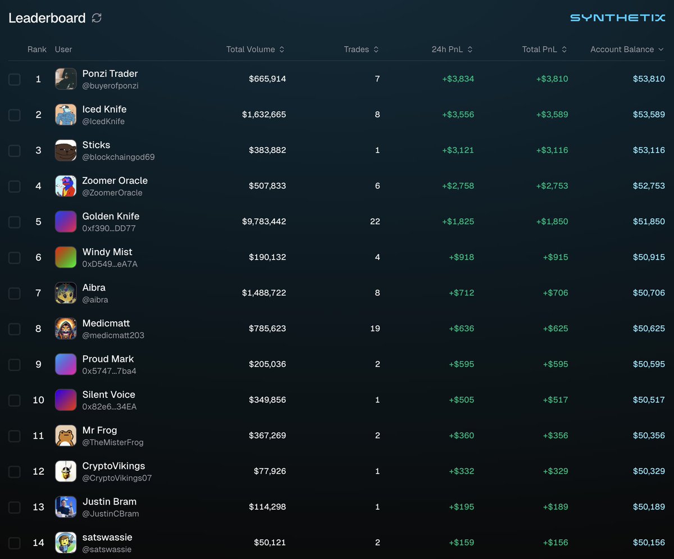674x559 pixels.
Task: Open Justin Bram's avatar image
Action: (66, 507)
